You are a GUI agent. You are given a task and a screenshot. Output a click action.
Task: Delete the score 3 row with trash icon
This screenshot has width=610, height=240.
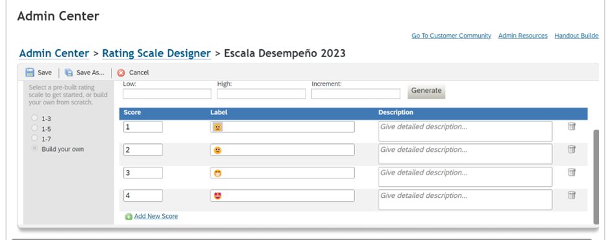point(572,172)
